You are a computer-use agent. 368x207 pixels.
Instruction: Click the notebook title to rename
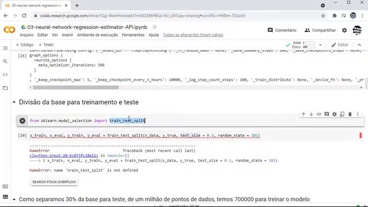pos(87,27)
